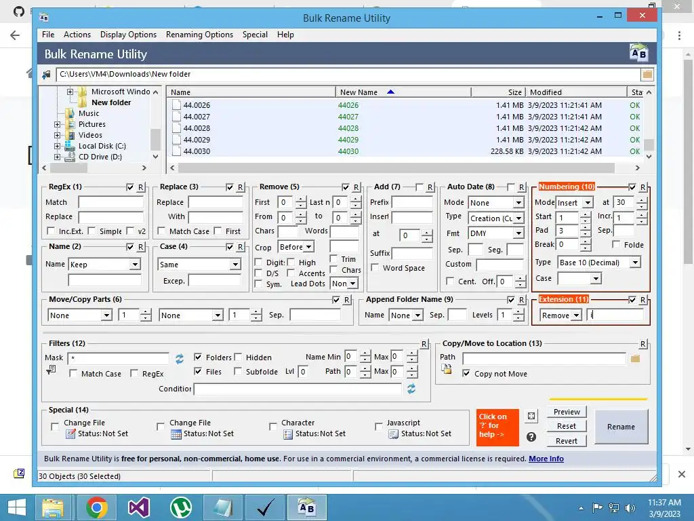Click the file icon of 44.0026
This screenshot has height=521, width=694.
(x=176, y=105)
